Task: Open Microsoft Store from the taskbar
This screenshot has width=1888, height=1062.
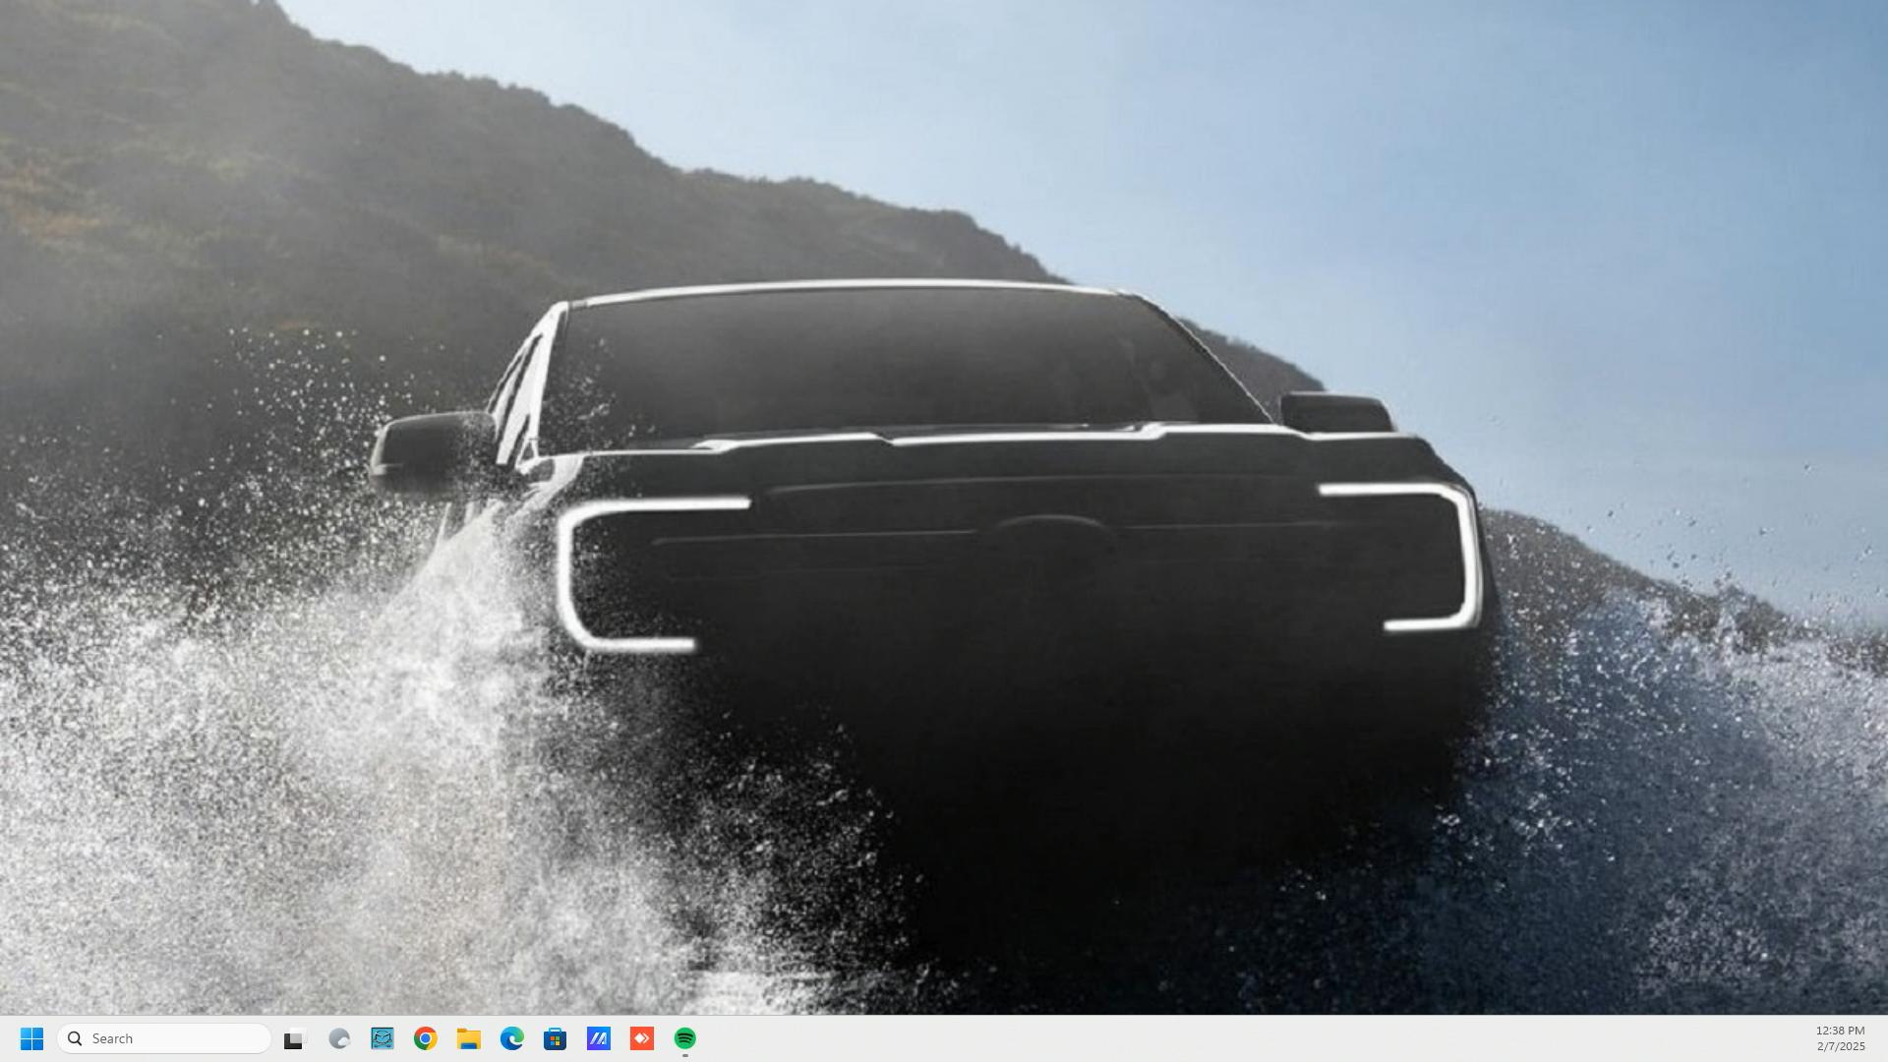Action: click(x=556, y=1038)
